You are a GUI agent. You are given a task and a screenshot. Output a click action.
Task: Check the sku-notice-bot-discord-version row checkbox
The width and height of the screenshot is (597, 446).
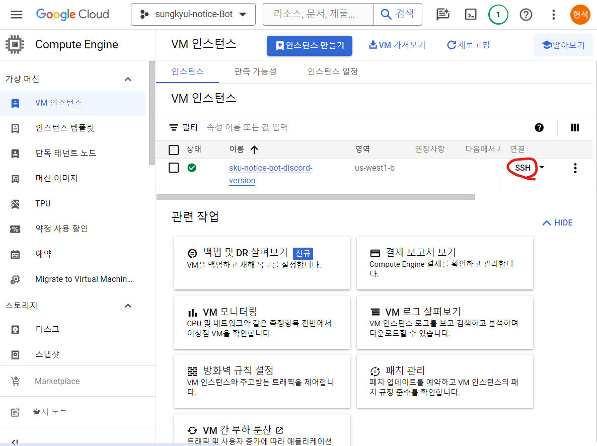174,168
